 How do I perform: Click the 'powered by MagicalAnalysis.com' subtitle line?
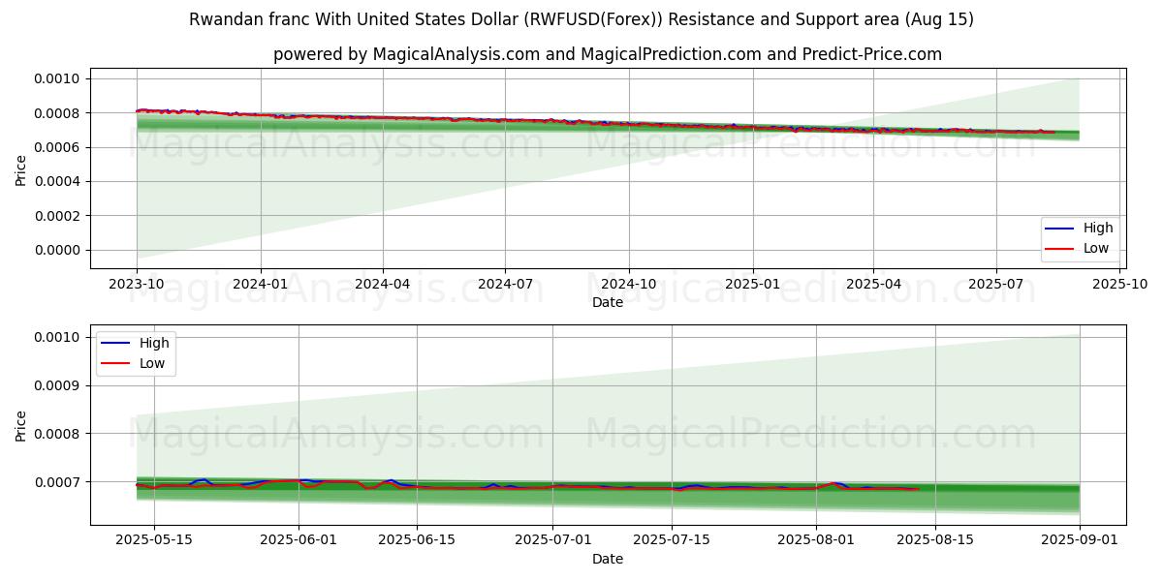point(608,54)
